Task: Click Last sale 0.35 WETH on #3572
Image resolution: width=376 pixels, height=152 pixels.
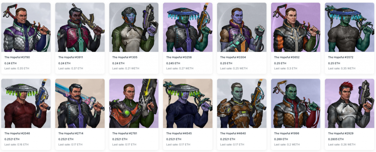Action: click(342, 69)
